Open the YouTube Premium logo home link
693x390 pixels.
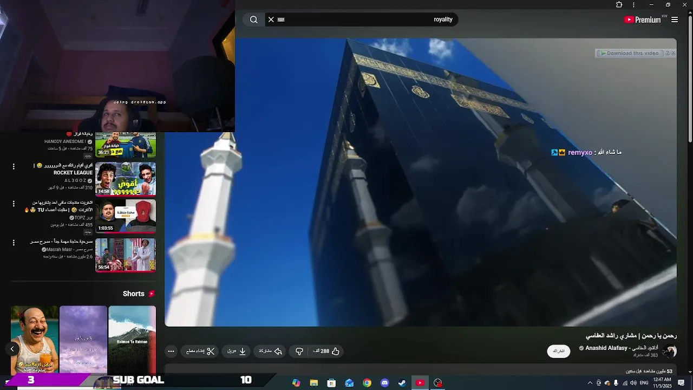pyautogui.click(x=643, y=19)
